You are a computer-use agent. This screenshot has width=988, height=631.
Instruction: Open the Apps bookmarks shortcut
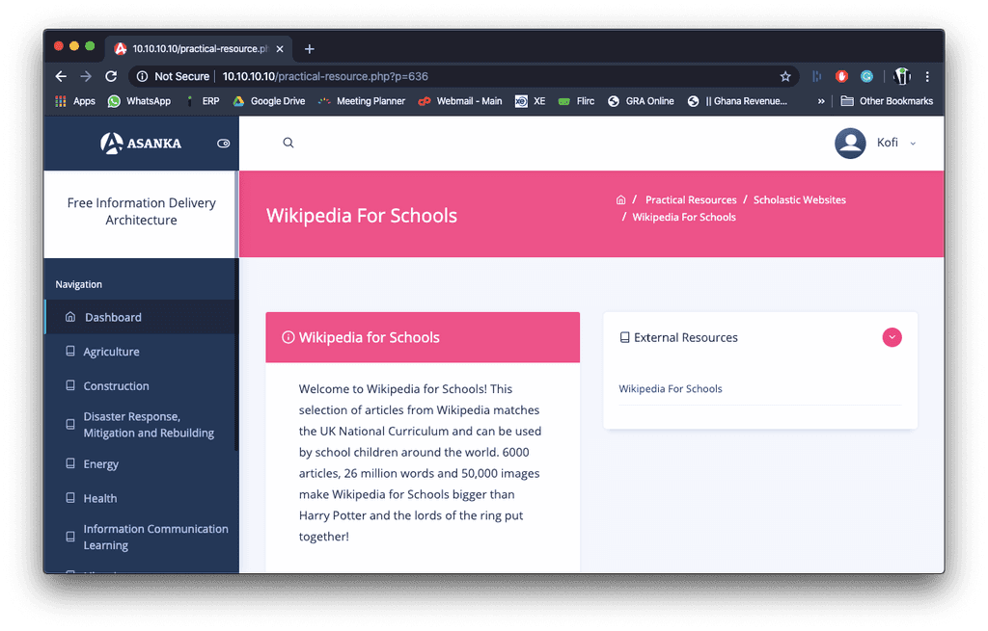click(x=75, y=101)
